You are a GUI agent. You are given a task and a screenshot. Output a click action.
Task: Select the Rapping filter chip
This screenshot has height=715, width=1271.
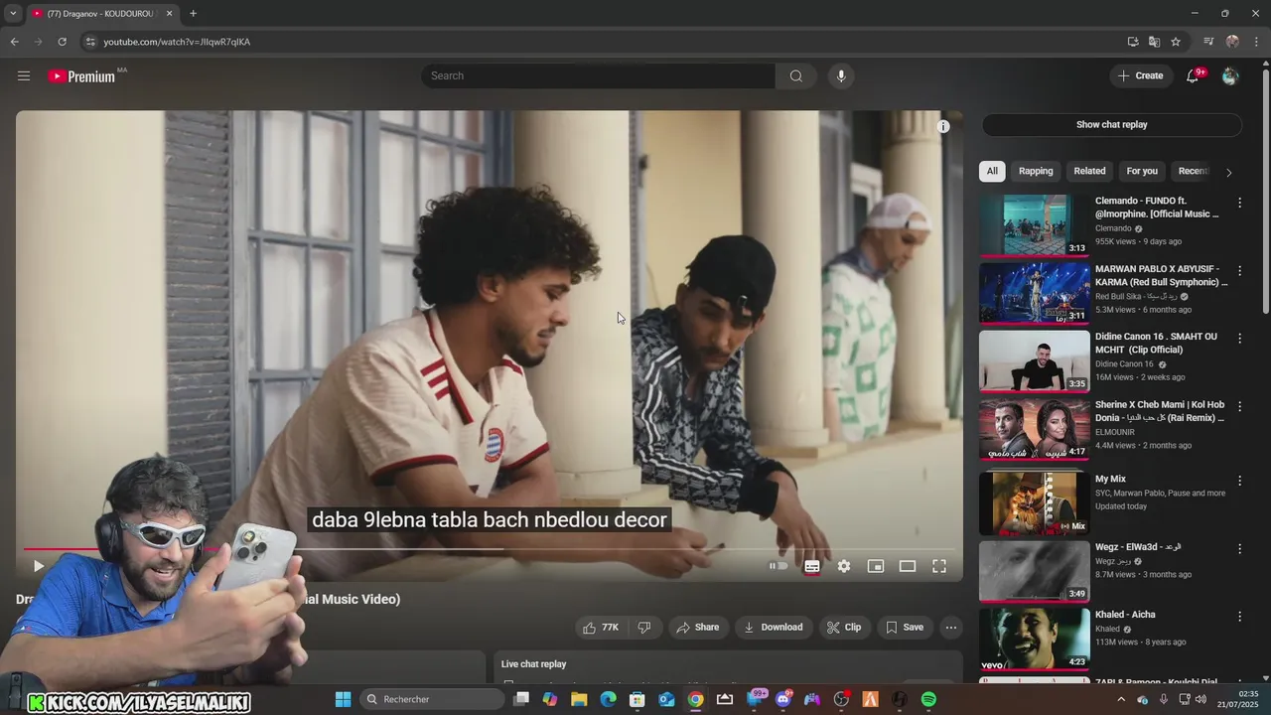point(1036,171)
